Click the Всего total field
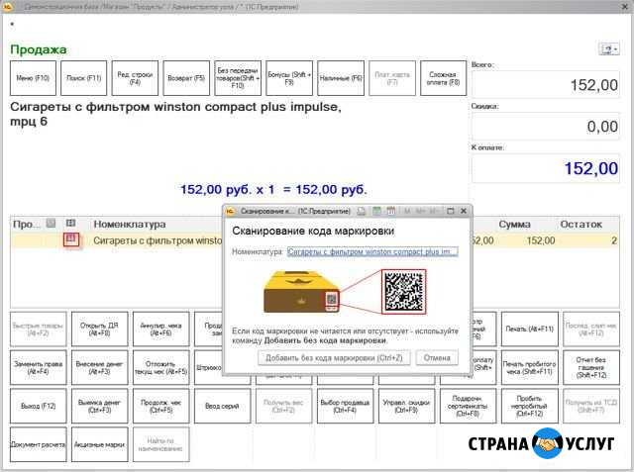This screenshot has height=472, width=634. click(546, 85)
